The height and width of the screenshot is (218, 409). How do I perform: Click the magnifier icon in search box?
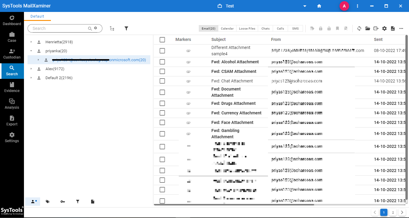90,28
